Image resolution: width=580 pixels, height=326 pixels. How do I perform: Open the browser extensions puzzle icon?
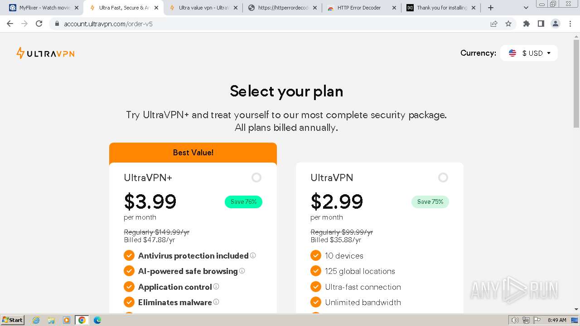point(526,24)
